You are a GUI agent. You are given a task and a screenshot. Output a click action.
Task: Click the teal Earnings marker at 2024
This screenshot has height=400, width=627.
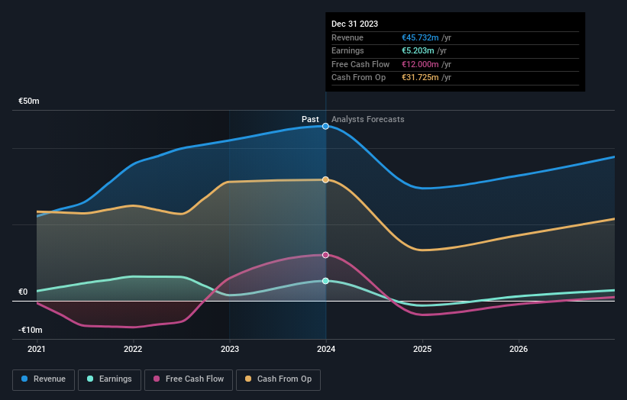(325, 281)
